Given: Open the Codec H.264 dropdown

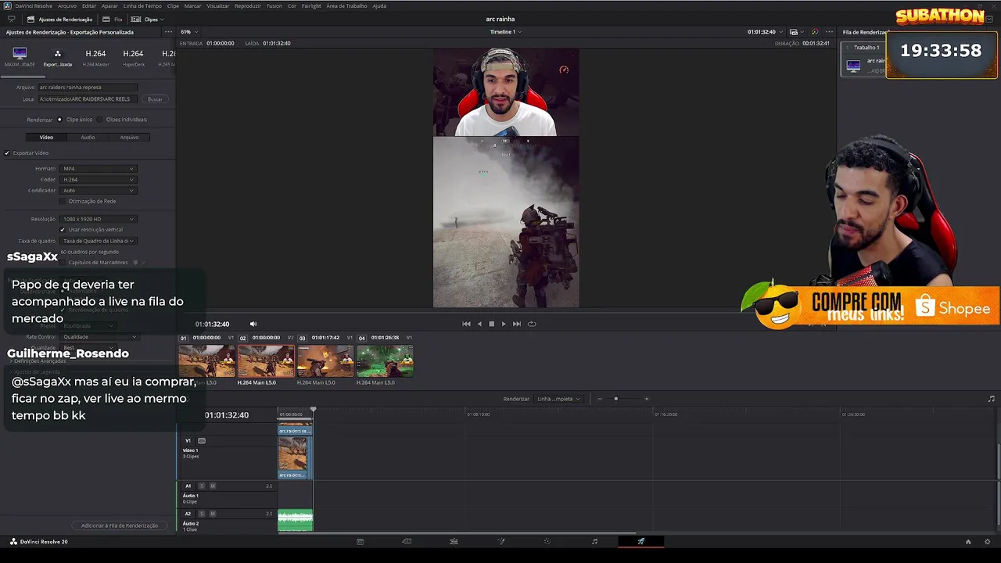Looking at the screenshot, I should coord(98,180).
